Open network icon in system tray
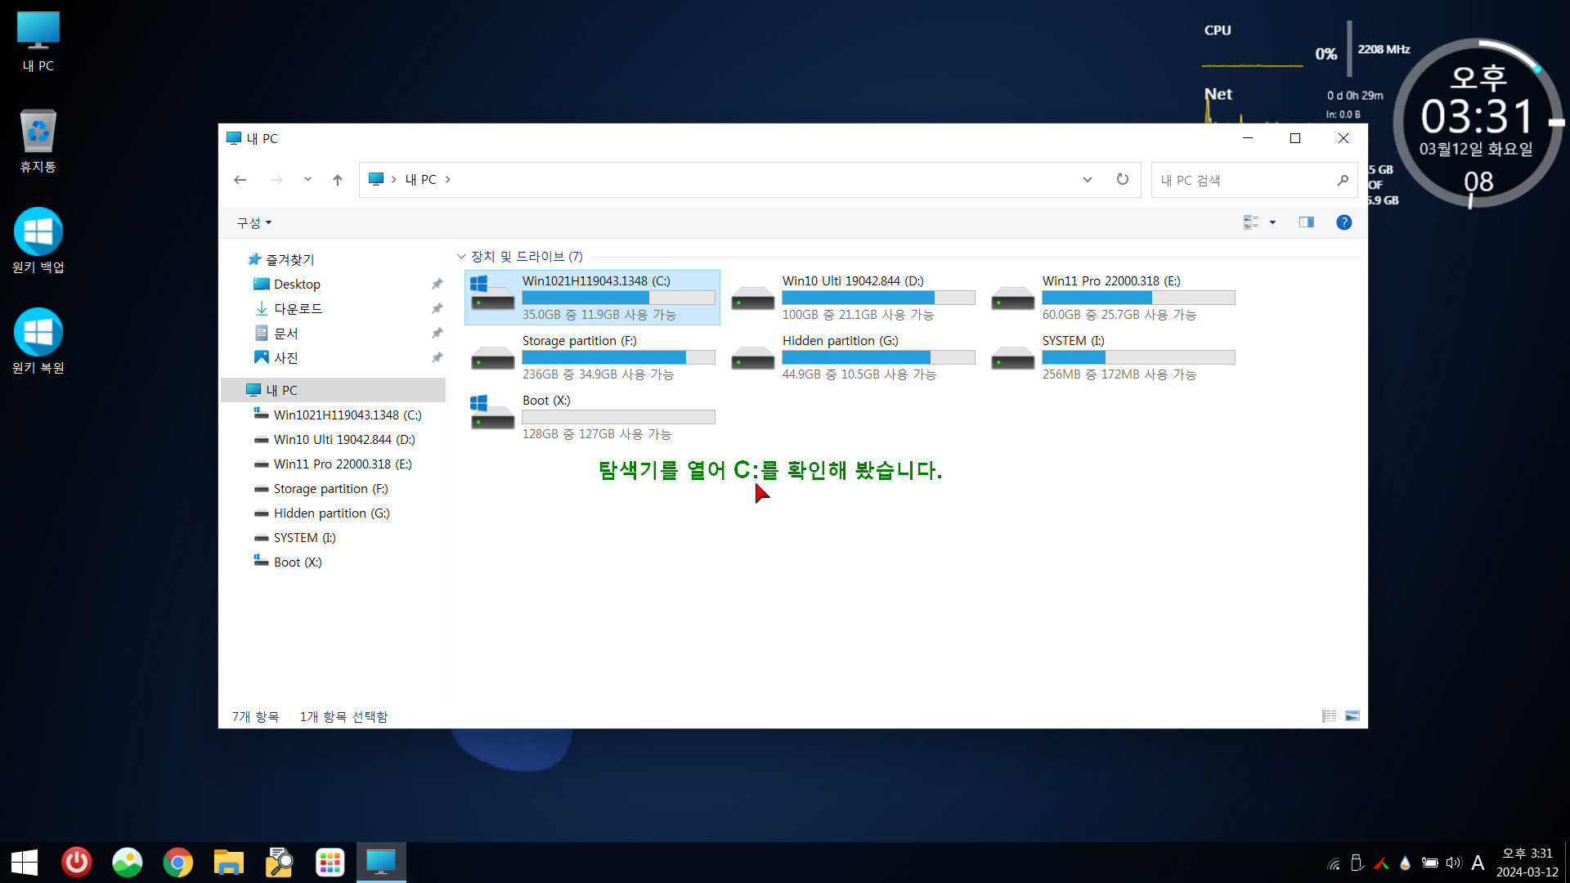 (1334, 863)
